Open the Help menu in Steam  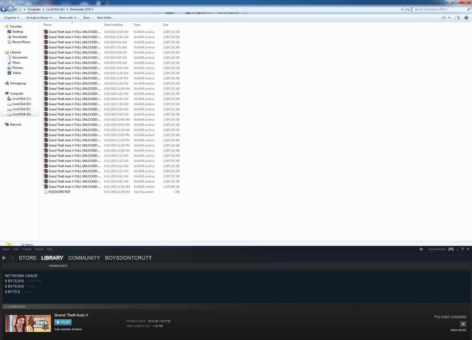point(49,249)
